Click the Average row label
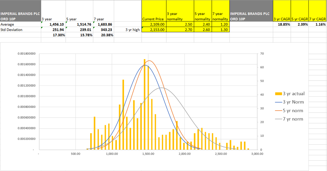This screenshot has height=171, width=327. pyautogui.click(x=20, y=25)
